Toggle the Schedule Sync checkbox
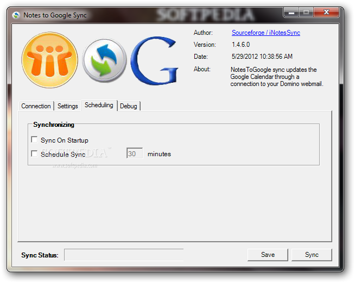 click(34, 153)
